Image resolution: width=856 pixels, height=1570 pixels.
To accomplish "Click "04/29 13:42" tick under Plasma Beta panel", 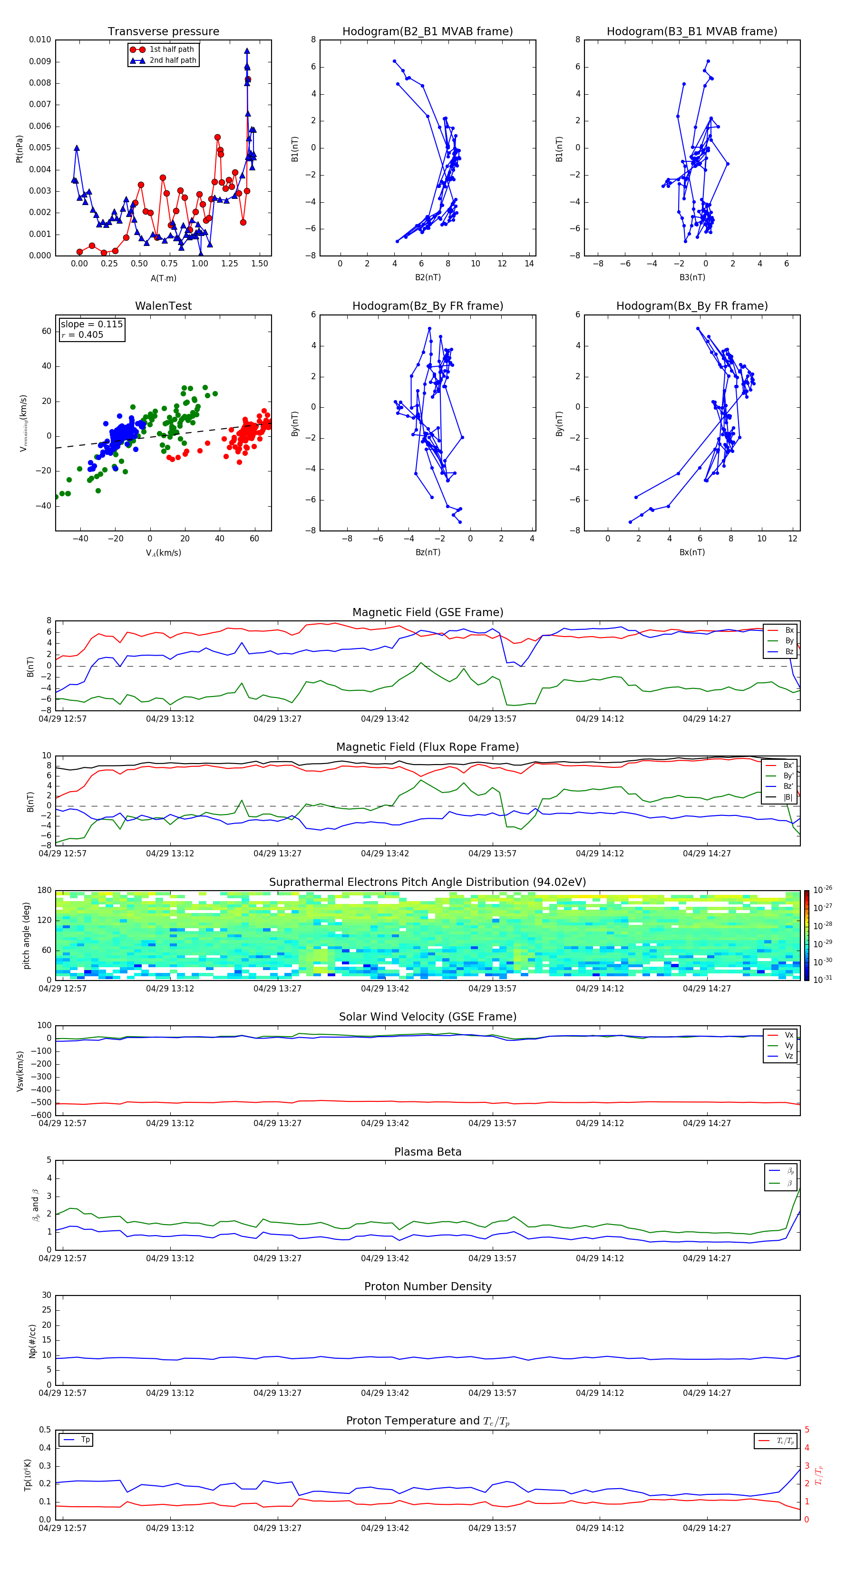I will (x=385, y=1258).
